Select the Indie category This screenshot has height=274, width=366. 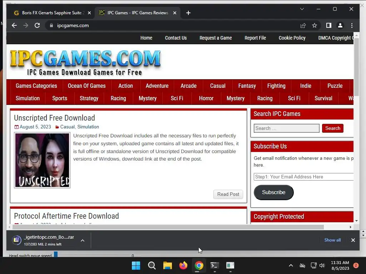coord(306,86)
